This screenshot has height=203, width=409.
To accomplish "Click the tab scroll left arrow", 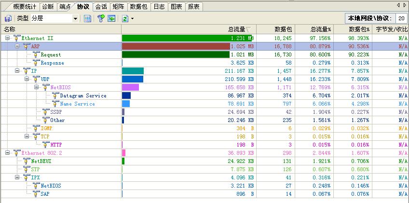I will pyautogui.click(x=398, y=5).
